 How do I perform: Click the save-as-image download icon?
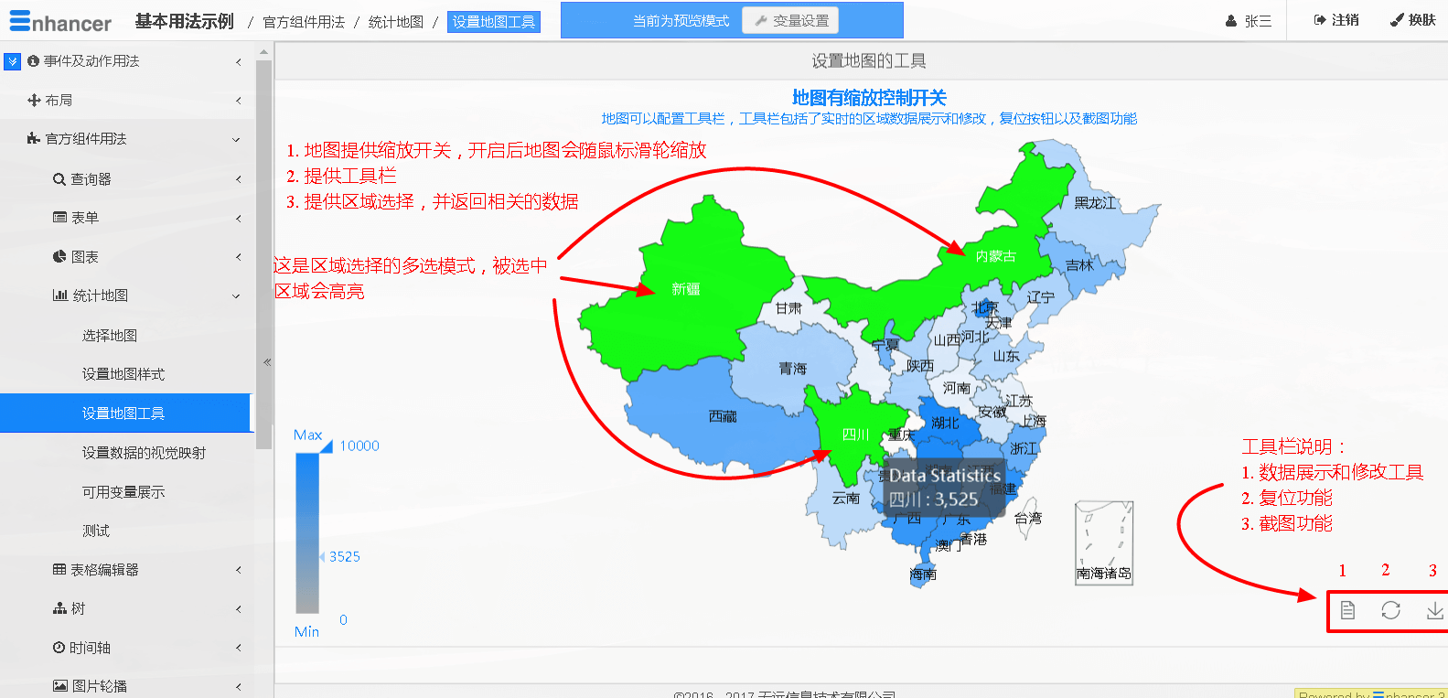1434,610
